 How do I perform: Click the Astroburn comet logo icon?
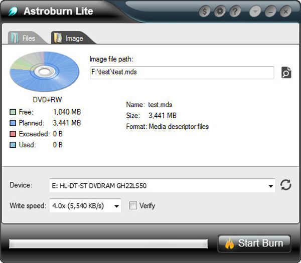13,12
